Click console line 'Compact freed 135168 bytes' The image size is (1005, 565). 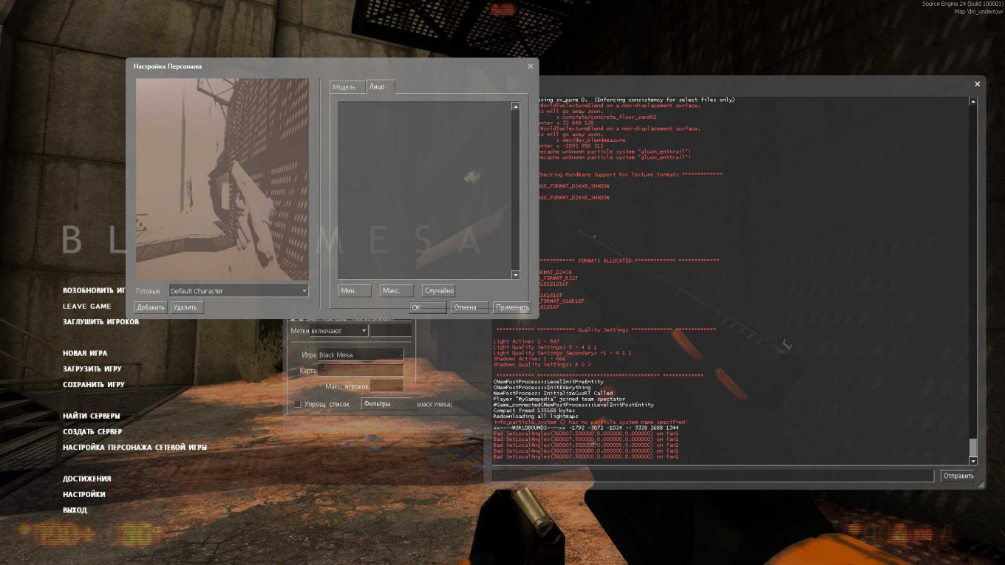pyautogui.click(x=534, y=410)
